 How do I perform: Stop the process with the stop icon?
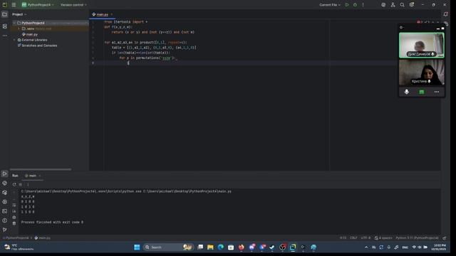[x=21, y=184]
